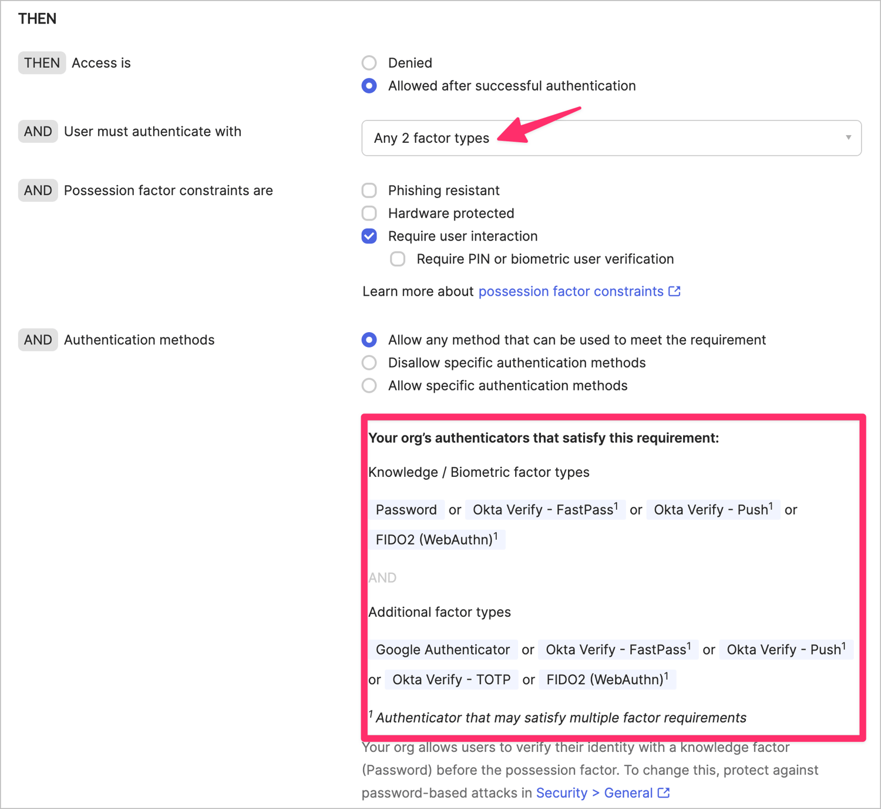Choose Allow specific authentication methods
This screenshot has height=809, width=881.
point(369,385)
